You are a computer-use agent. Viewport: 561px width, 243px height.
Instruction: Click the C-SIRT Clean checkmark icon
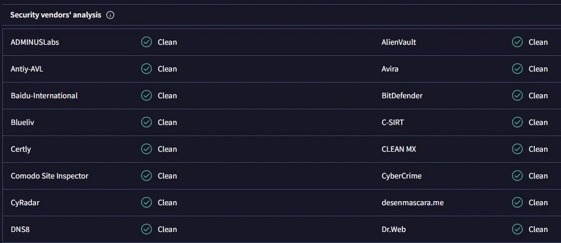[x=517, y=122]
